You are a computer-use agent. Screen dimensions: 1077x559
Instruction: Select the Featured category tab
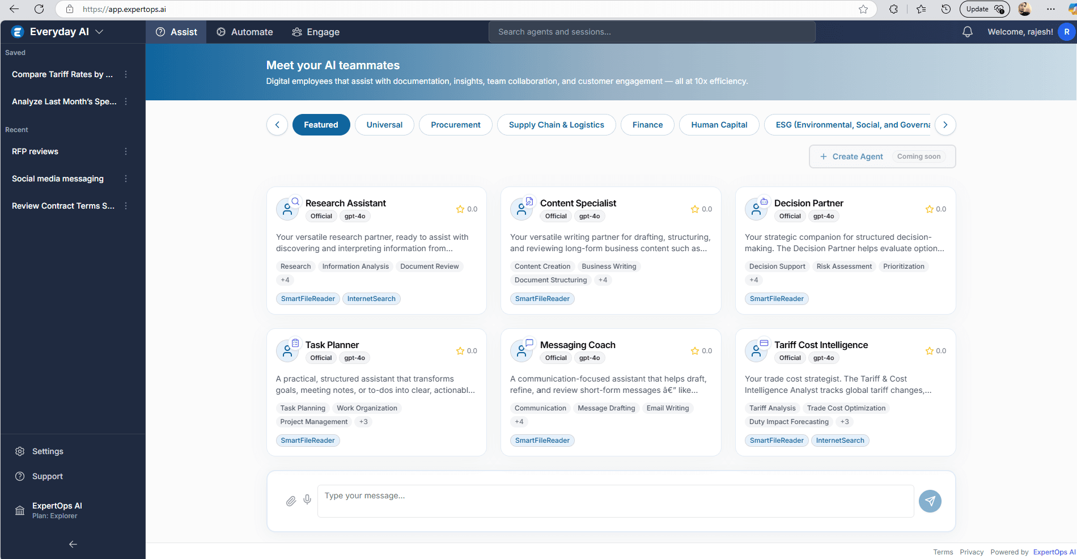coord(321,125)
